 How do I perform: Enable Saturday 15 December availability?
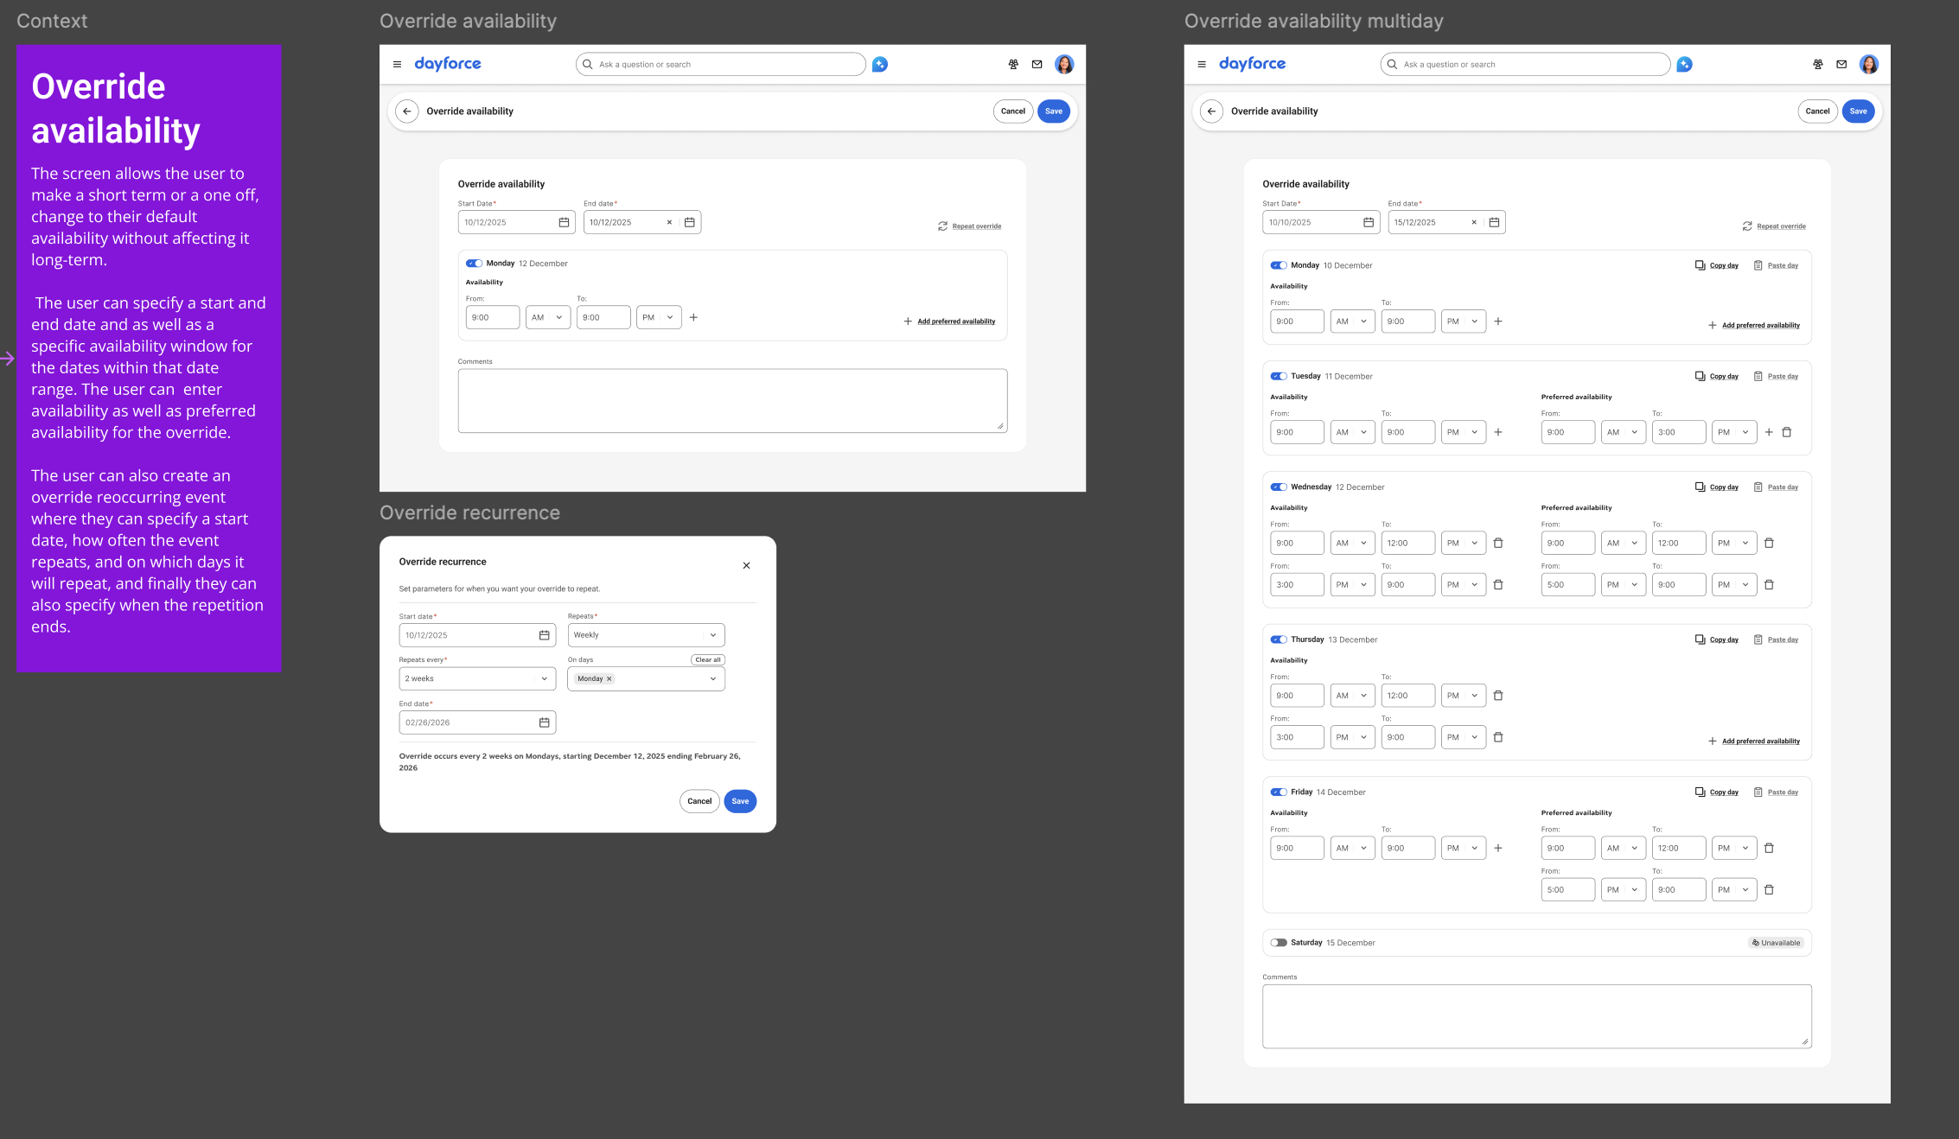tap(1279, 943)
